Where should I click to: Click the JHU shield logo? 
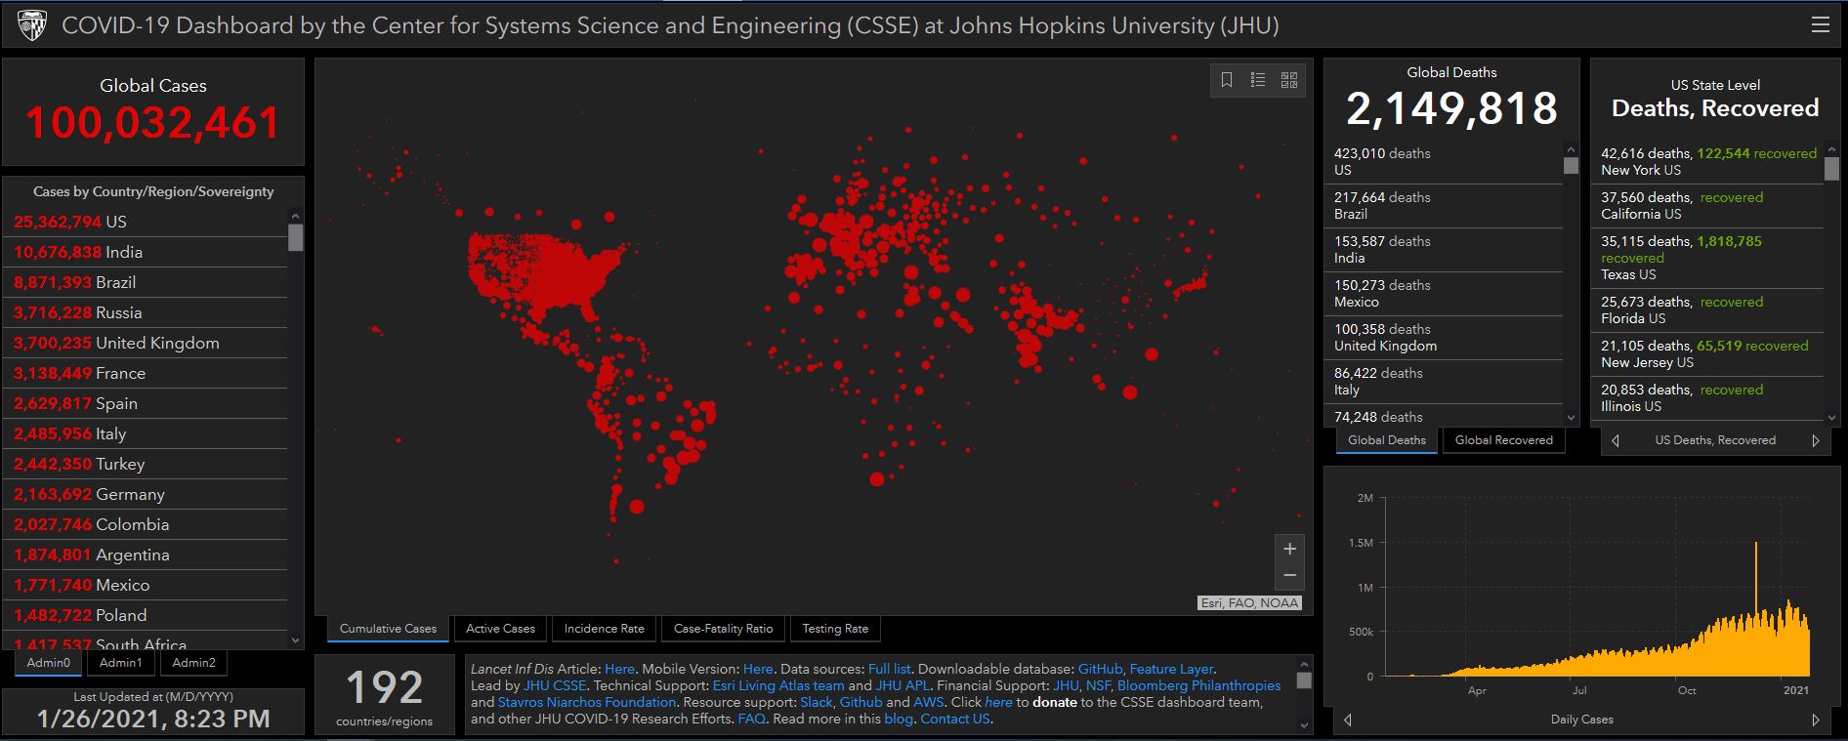[32, 25]
